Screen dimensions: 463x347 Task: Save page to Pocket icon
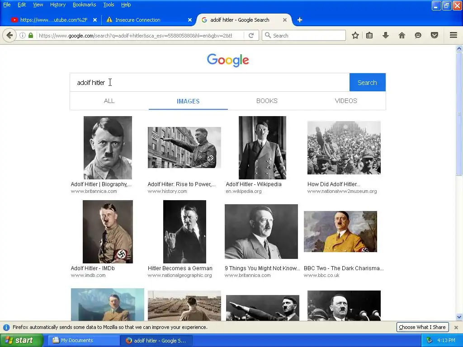435,35
